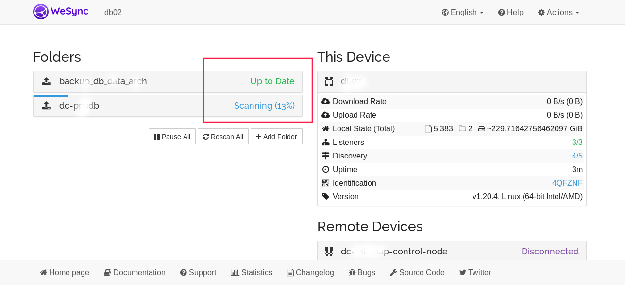Click the Version tag icon

click(x=326, y=197)
